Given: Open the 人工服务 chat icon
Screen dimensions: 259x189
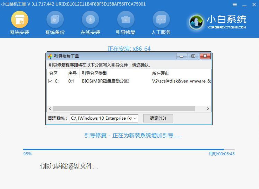Looking at the screenshot, I should click(x=161, y=19).
